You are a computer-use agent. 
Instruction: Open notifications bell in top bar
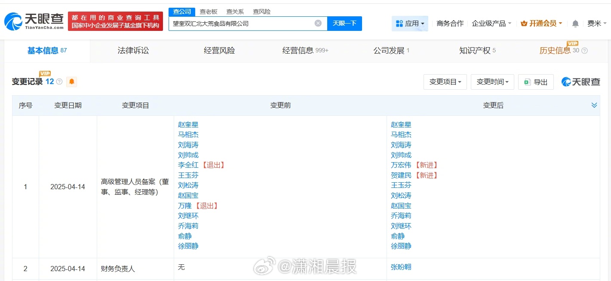575,24
